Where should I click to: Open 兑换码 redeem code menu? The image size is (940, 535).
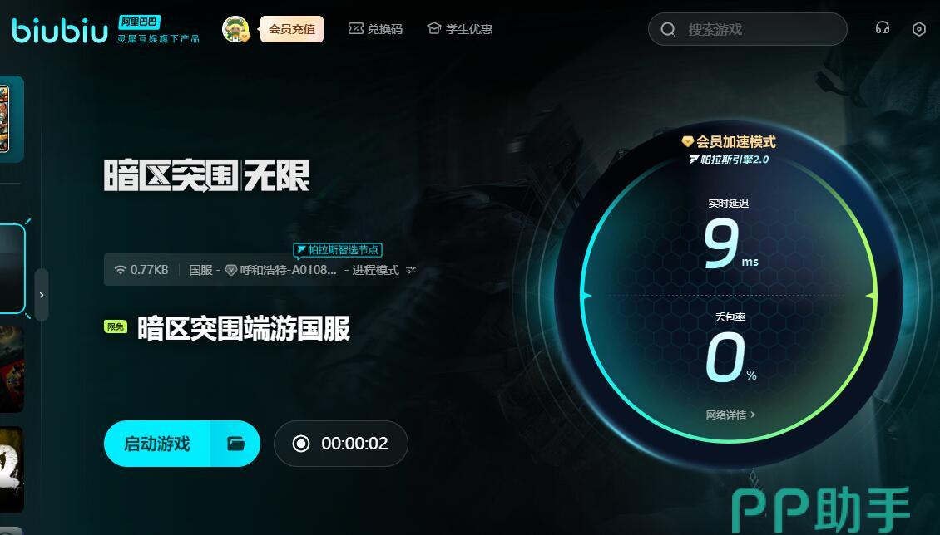(375, 29)
